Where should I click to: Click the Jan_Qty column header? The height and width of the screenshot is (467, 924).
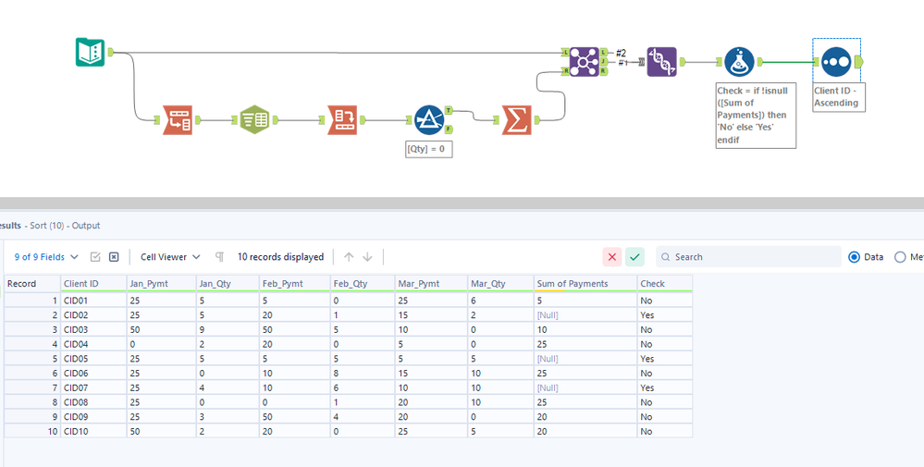(228, 283)
